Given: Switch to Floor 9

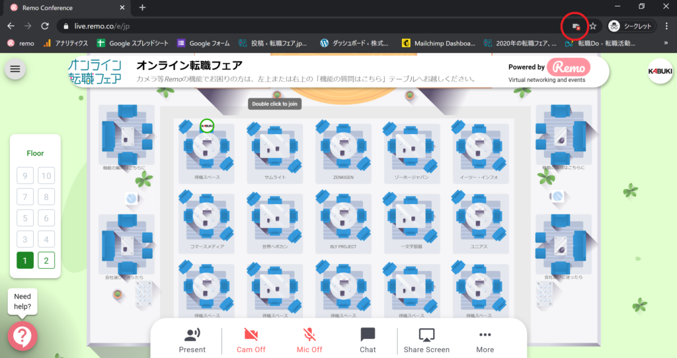Looking at the screenshot, I should point(25,176).
